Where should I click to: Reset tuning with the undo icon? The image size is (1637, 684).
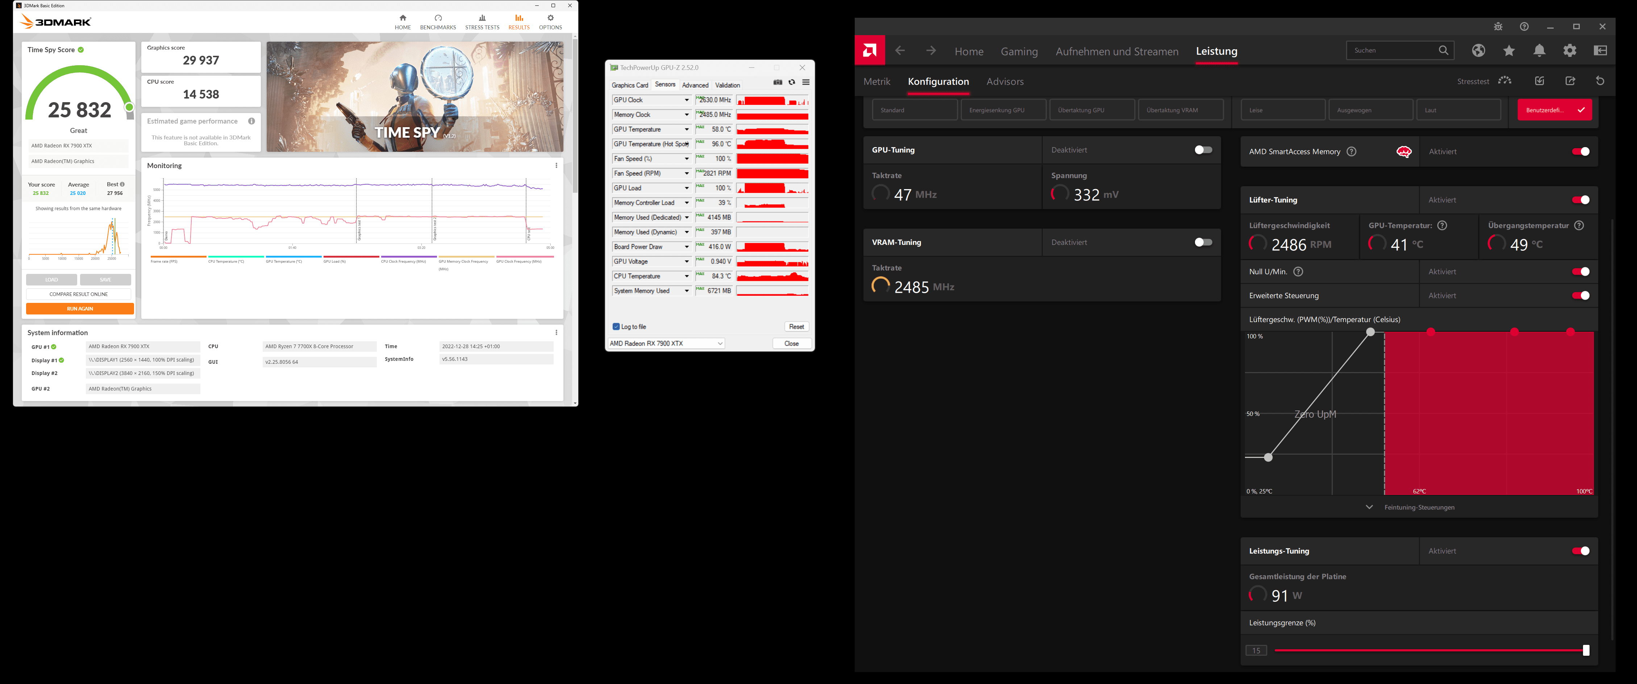(x=1600, y=81)
